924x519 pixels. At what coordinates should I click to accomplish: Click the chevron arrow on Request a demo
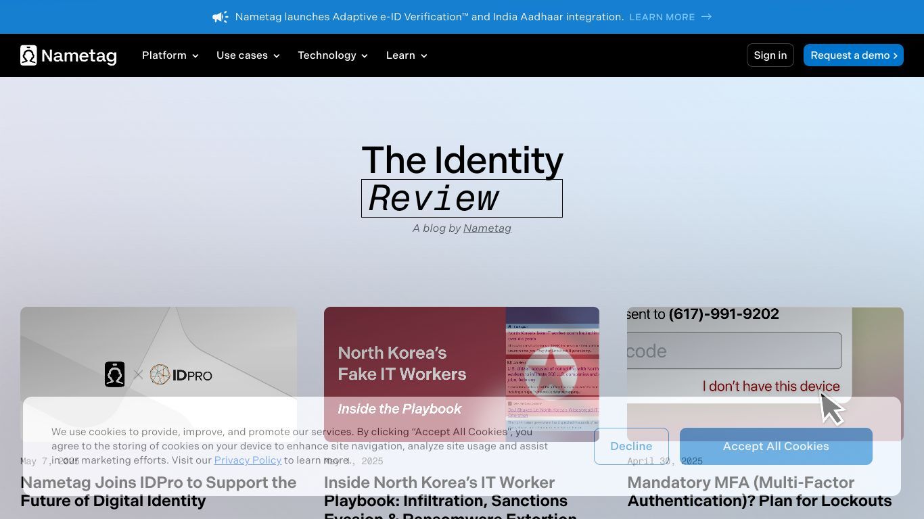895,55
